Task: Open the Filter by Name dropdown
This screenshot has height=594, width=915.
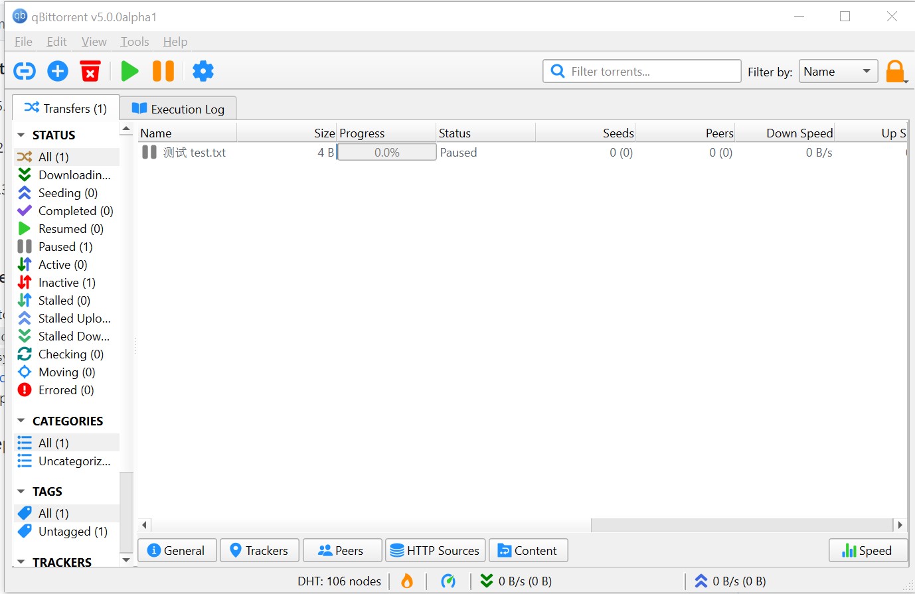Action: 839,71
